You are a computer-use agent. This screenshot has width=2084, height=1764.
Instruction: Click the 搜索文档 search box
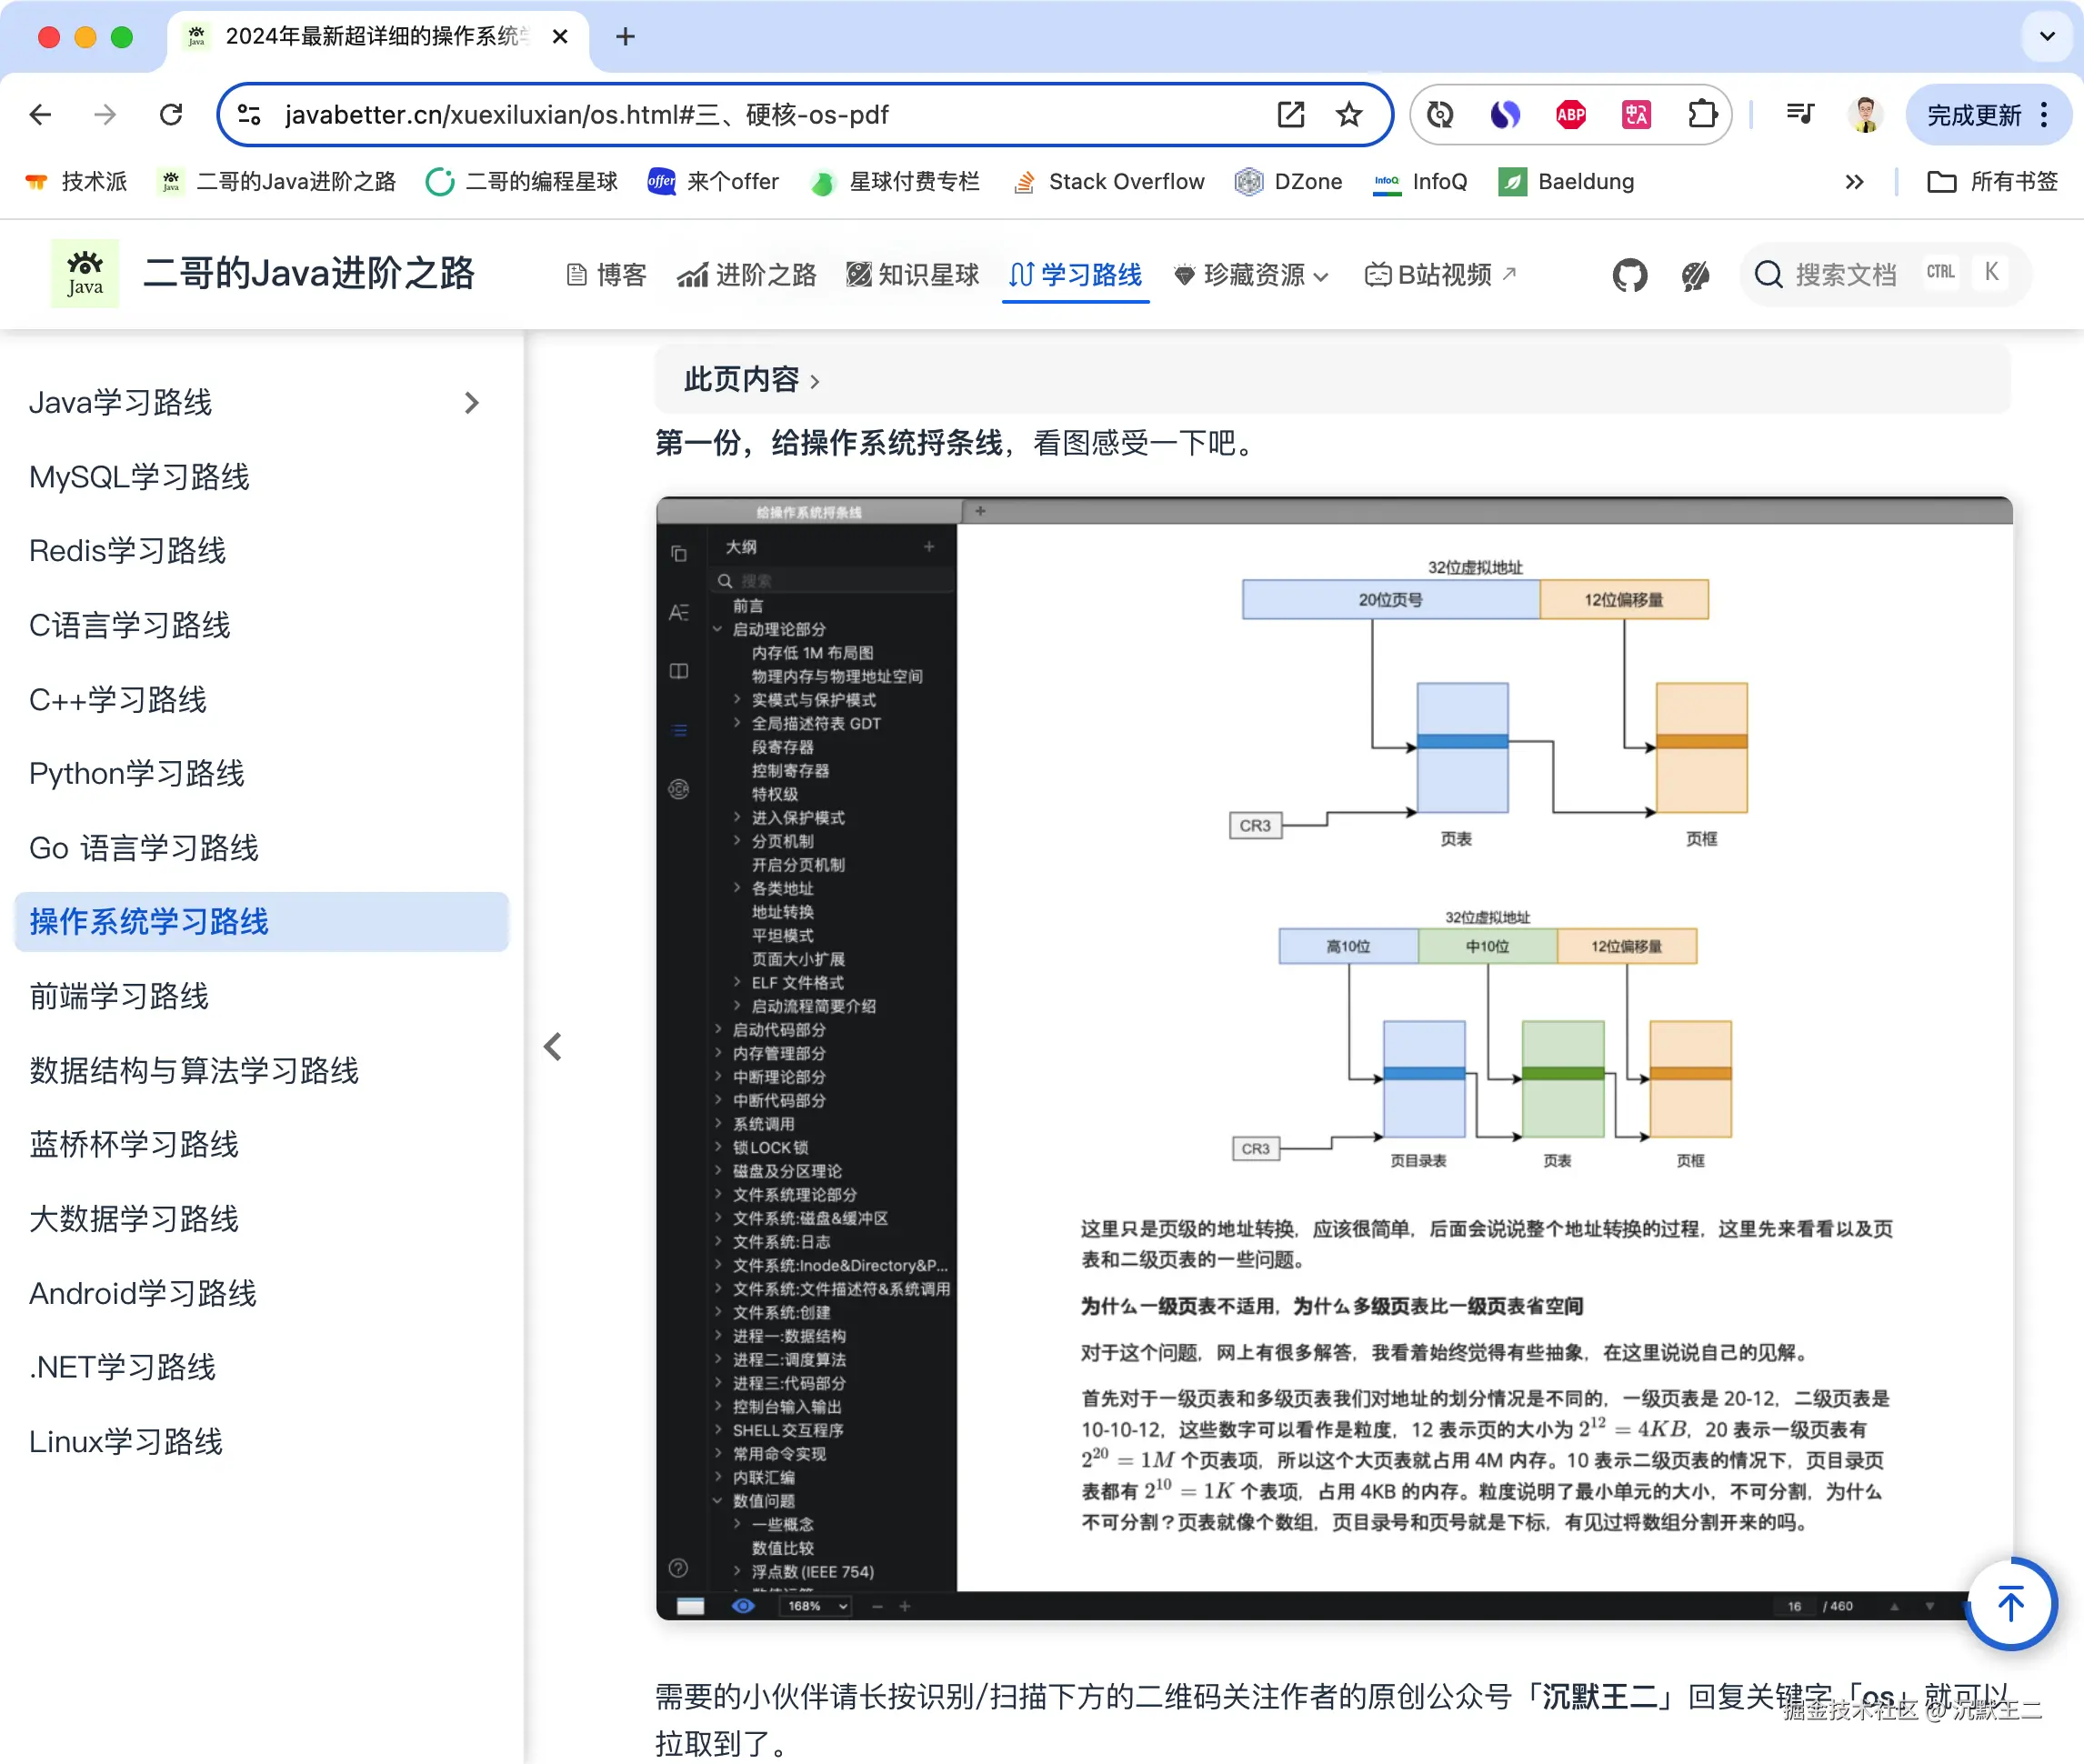[1845, 275]
